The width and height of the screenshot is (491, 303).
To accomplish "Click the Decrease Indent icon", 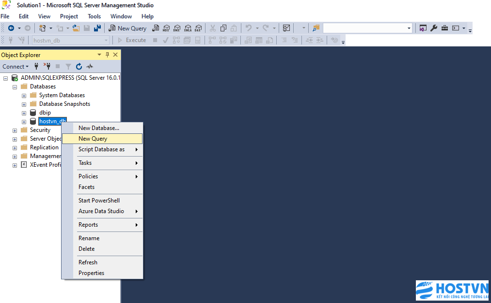I will coord(309,40).
